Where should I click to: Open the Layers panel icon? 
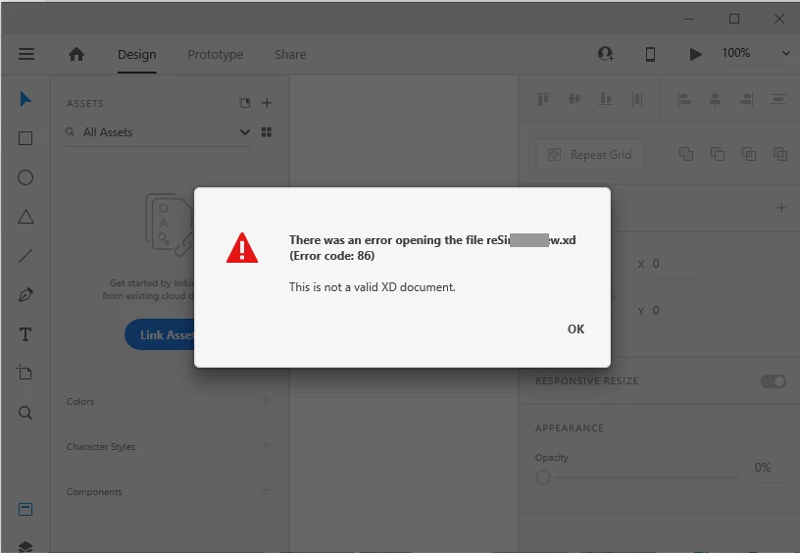[x=25, y=546]
